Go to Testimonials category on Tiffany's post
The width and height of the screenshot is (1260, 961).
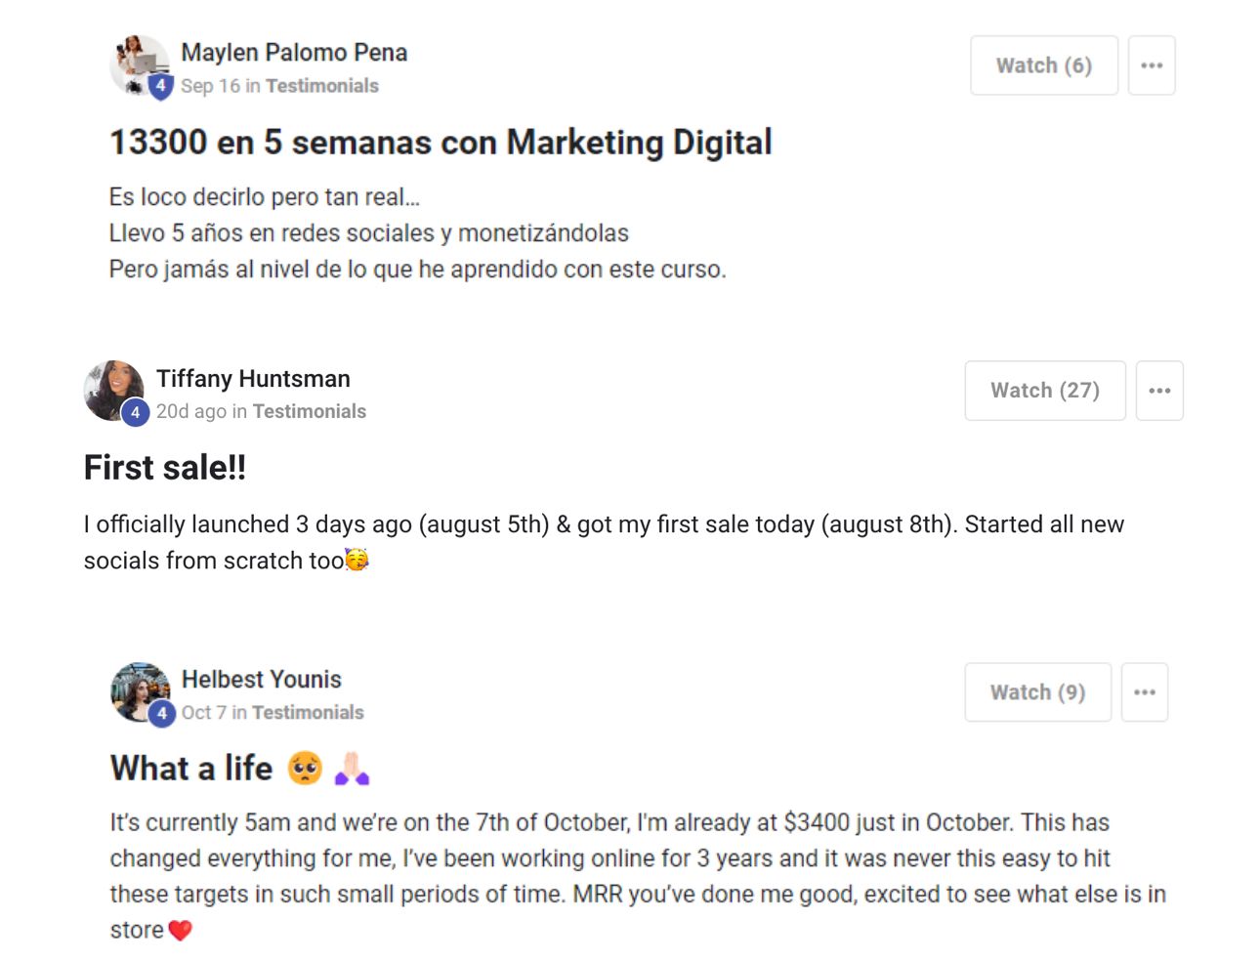click(x=309, y=412)
